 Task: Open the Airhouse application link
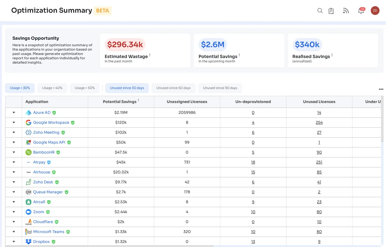tap(42, 172)
